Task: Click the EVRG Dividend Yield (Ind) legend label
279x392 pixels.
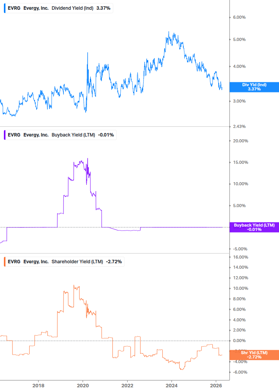Action: pyautogui.click(x=59, y=8)
